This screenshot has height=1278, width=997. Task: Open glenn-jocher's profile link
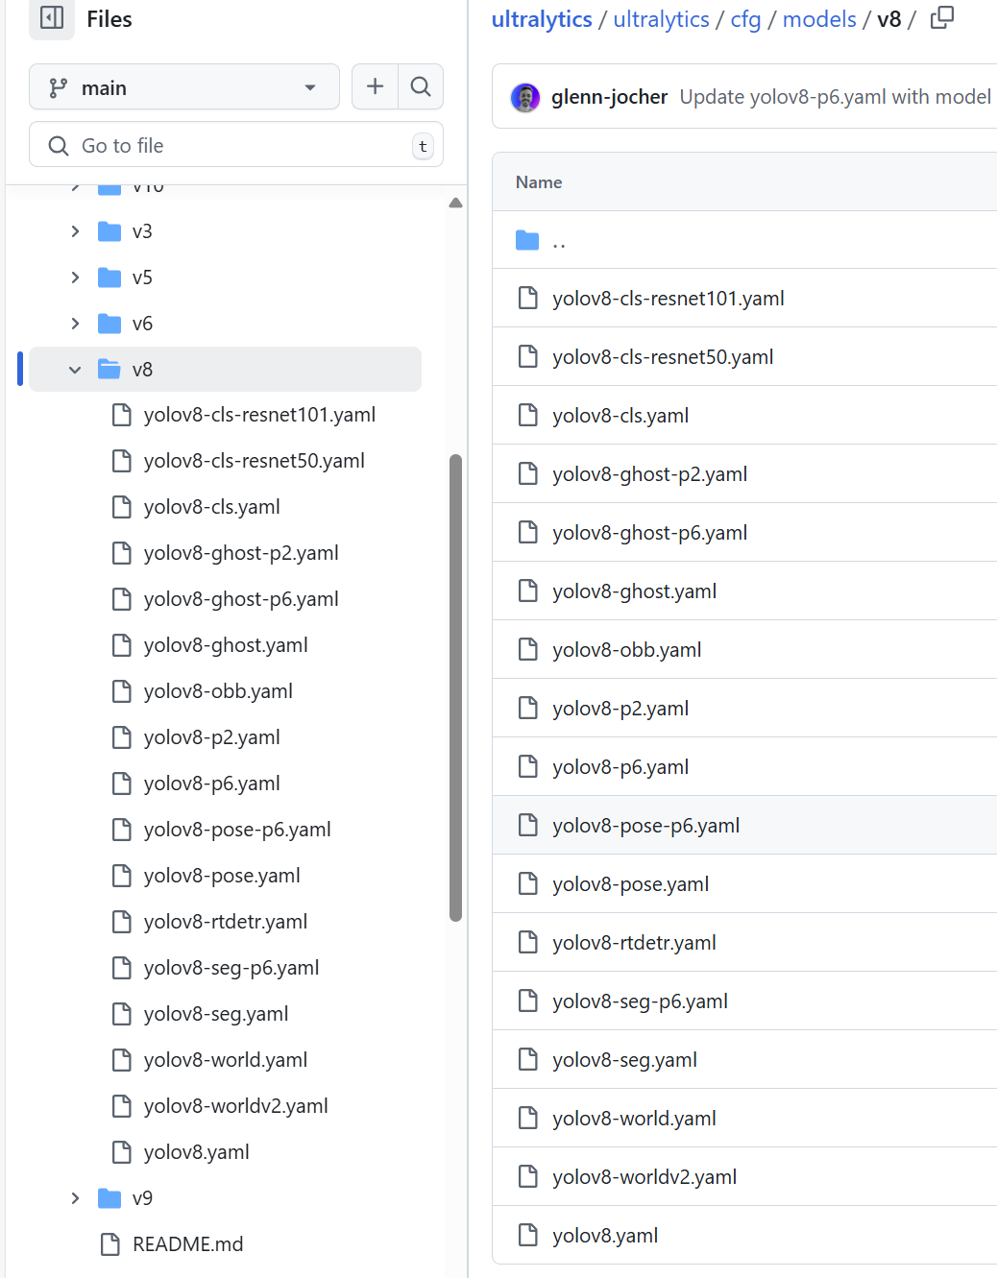(609, 97)
